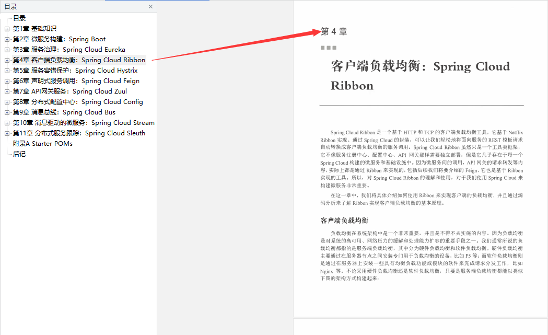Go to 第5章 服务容错保护: Spring Cloud Hystrix
Image resolution: width=548 pixels, height=335 pixels.
click(x=75, y=71)
